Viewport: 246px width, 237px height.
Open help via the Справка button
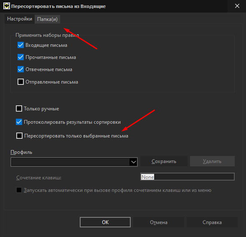(x=212, y=222)
